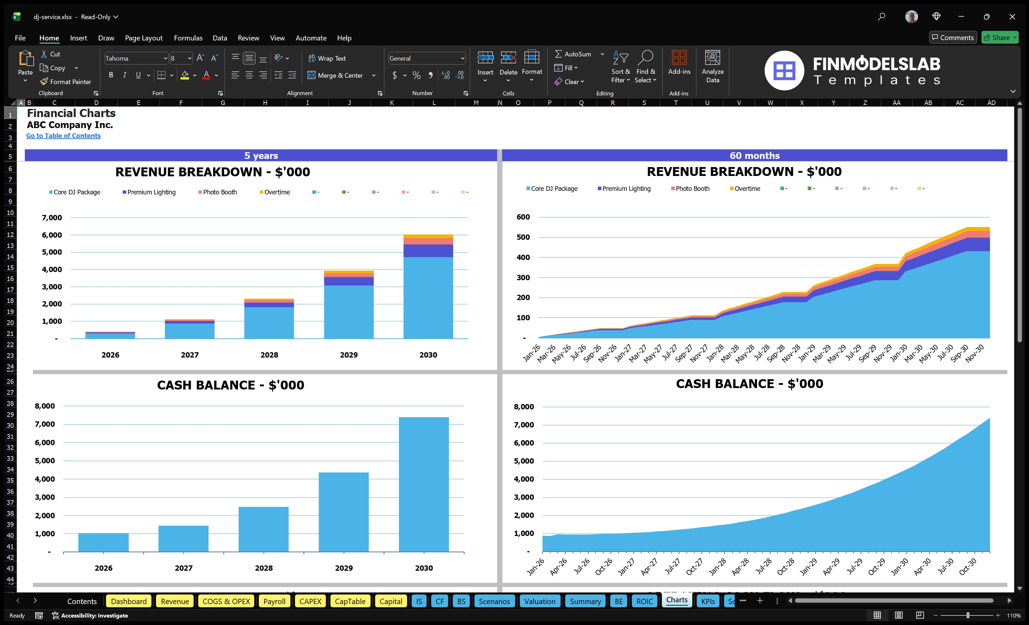Click the Go to Table of Contents link
Screen dimensions: 1029x625
click(x=63, y=135)
